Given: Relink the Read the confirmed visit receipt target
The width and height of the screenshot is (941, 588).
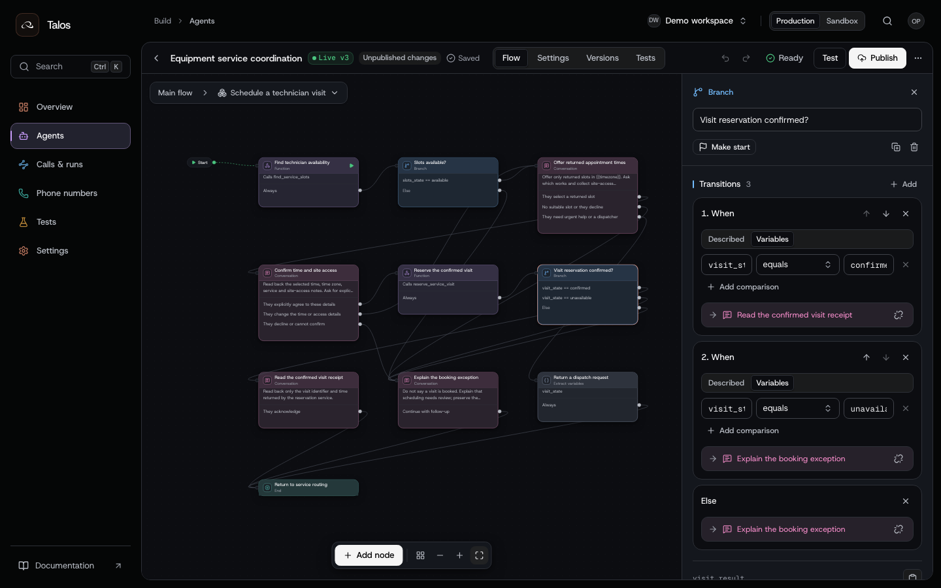Looking at the screenshot, I should tap(899, 315).
